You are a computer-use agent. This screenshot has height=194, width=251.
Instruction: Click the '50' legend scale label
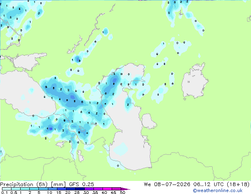(x=122, y=192)
